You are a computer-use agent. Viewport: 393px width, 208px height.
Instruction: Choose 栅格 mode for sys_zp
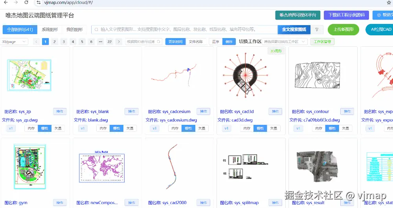tap(45, 128)
